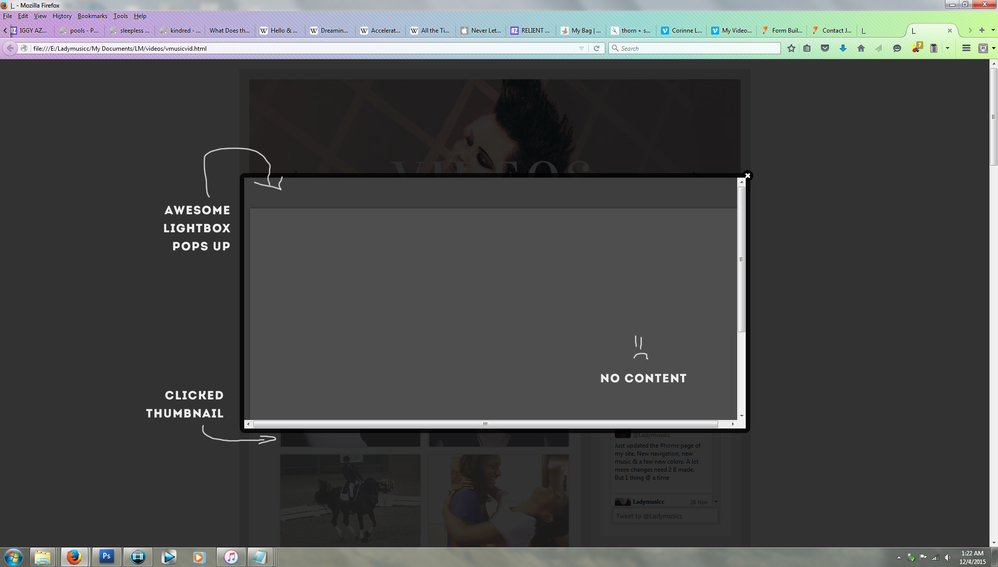
Task: Go to Firefox home page icon
Action: [861, 49]
